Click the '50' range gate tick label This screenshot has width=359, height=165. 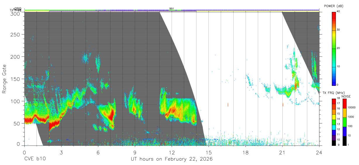[17, 123]
